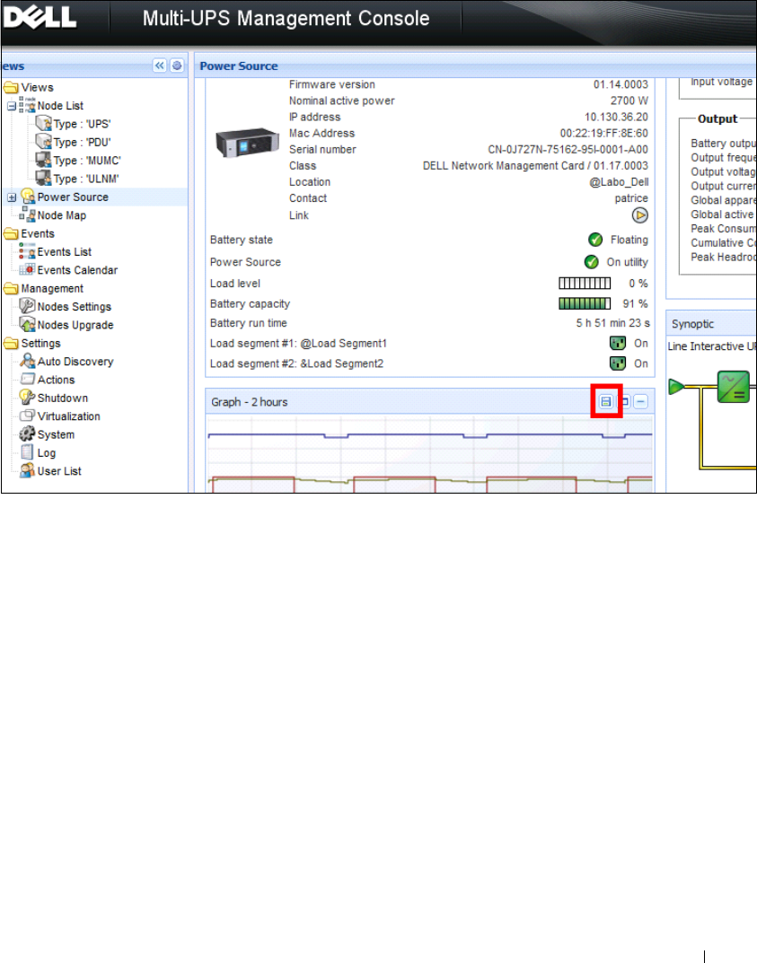Click firmware version 01.14.0003
Viewport: 757px width, 963px height.
click(621, 84)
